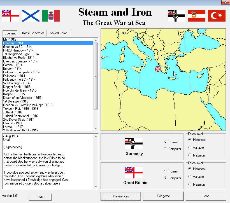Click the British White Ensign flag in header
Image resolution: width=230 pixels, height=203 pixels.
coord(11,16)
